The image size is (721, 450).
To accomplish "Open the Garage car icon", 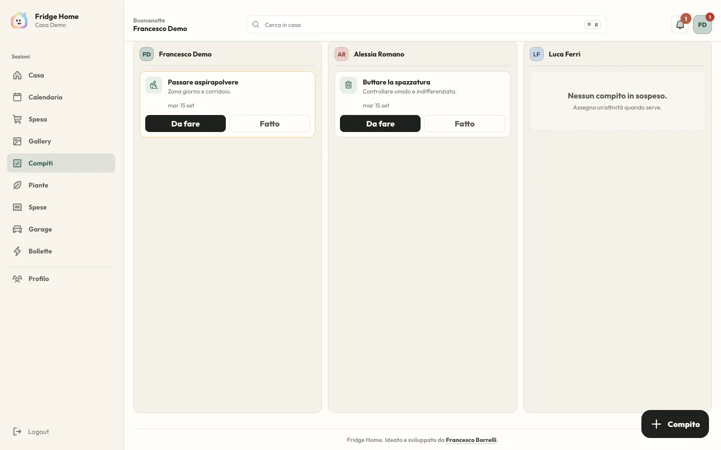I will point(18,229).
